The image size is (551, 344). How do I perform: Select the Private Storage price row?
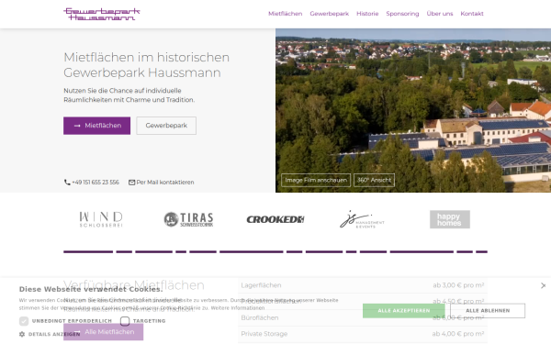pos(363,334)
